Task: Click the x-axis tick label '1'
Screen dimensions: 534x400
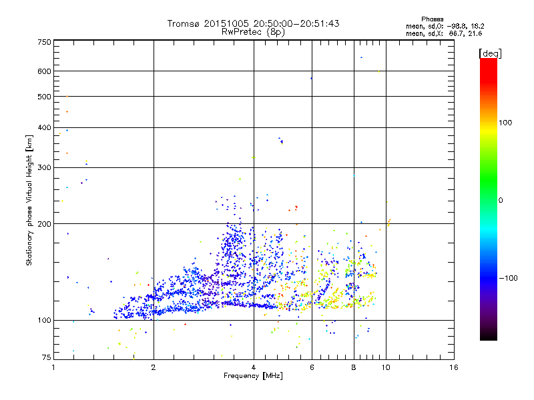Action: (x=53, y=367)
